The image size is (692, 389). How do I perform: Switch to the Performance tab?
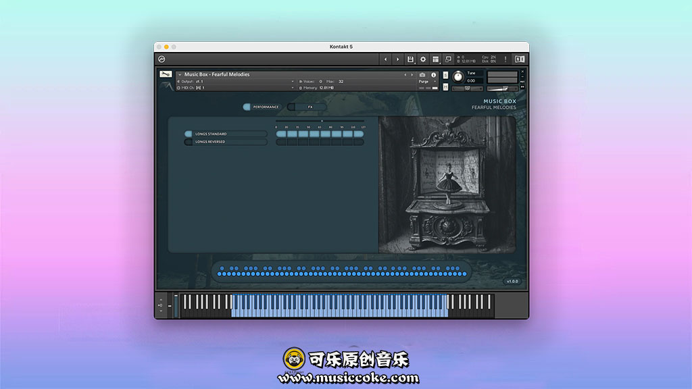click(x=262, y=107)
